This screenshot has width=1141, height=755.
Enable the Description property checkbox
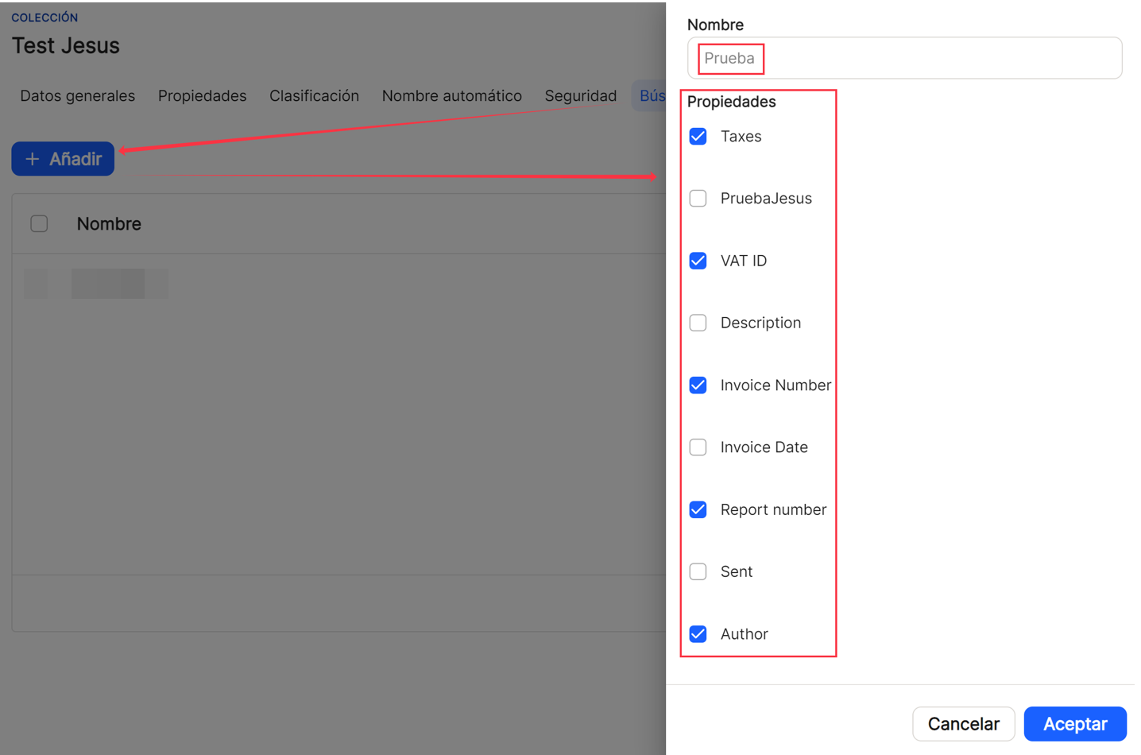698,323
